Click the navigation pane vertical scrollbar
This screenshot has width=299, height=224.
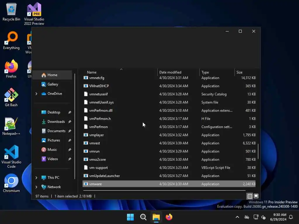point(75,126)
